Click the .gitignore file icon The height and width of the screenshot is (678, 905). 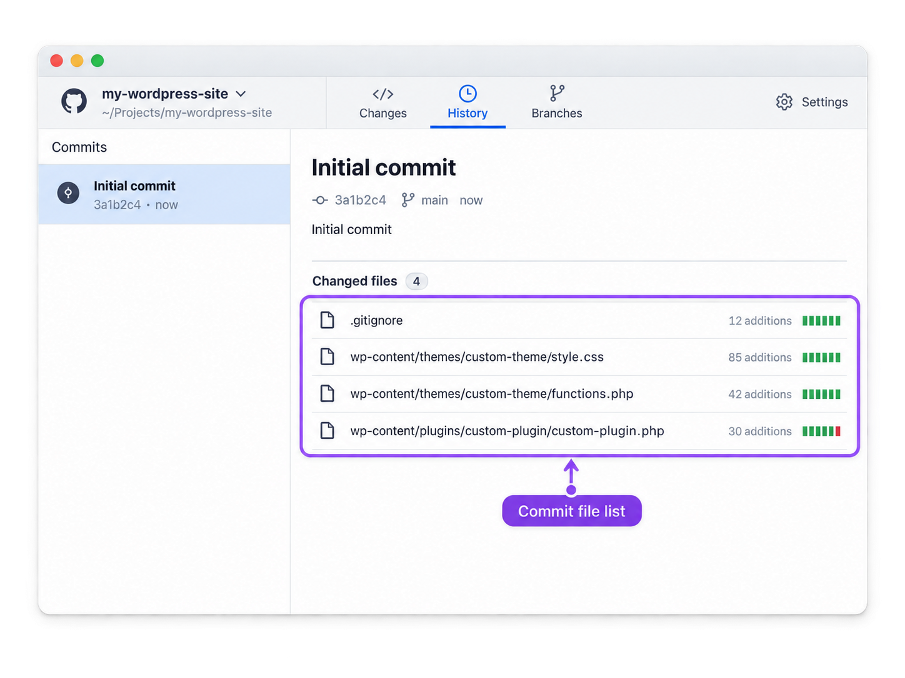[327, 320]
